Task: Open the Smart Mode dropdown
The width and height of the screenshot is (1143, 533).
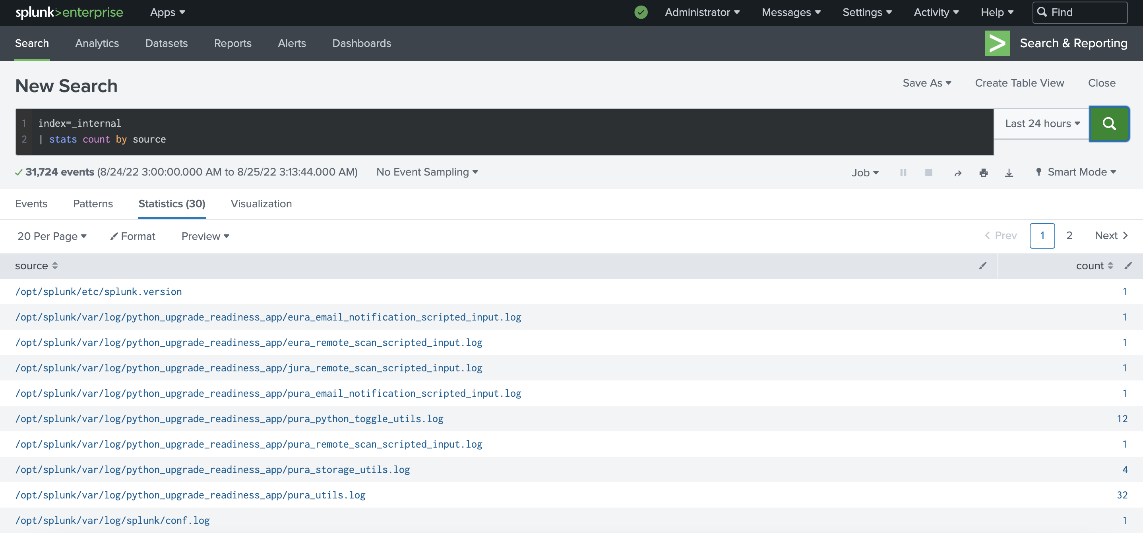Action: (x=1075, y=172)
